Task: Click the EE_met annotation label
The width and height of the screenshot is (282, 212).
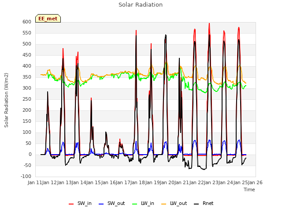Action: point(48,19)
